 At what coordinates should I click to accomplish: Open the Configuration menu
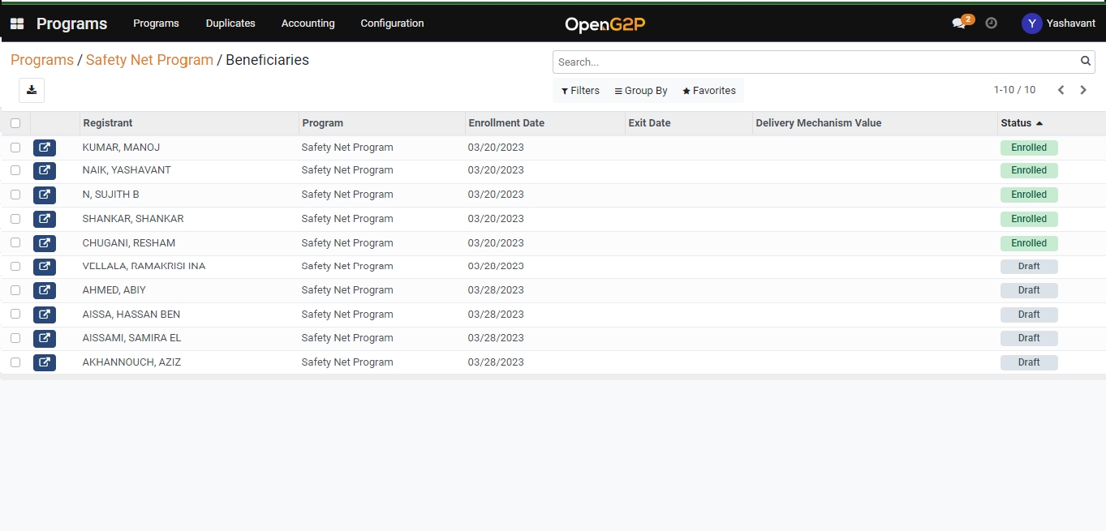pyautogui.click(x=392, y=24)
